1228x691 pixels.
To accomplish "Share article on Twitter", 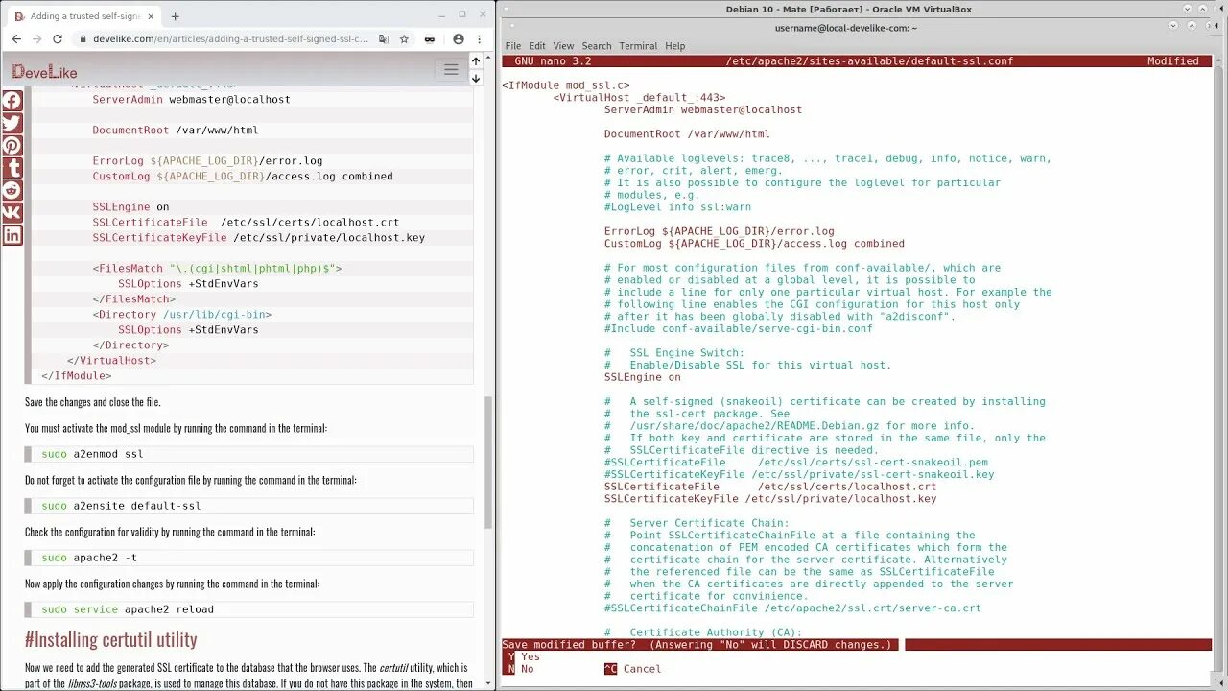I will [12, 123].
